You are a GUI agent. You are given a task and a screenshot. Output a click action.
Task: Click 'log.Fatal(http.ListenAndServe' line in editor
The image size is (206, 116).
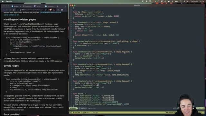[x=102, y=104]
